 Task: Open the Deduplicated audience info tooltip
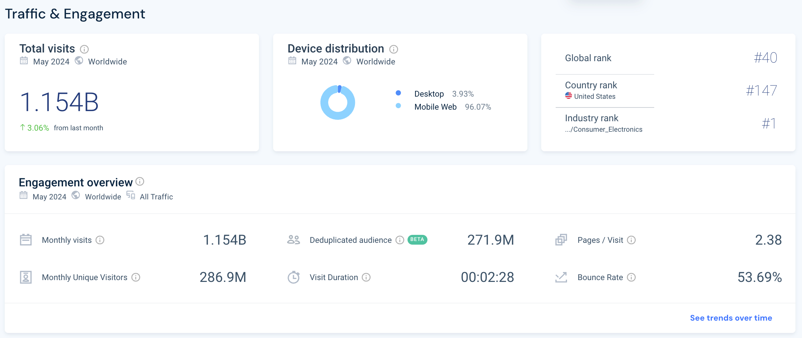(400, 240)
